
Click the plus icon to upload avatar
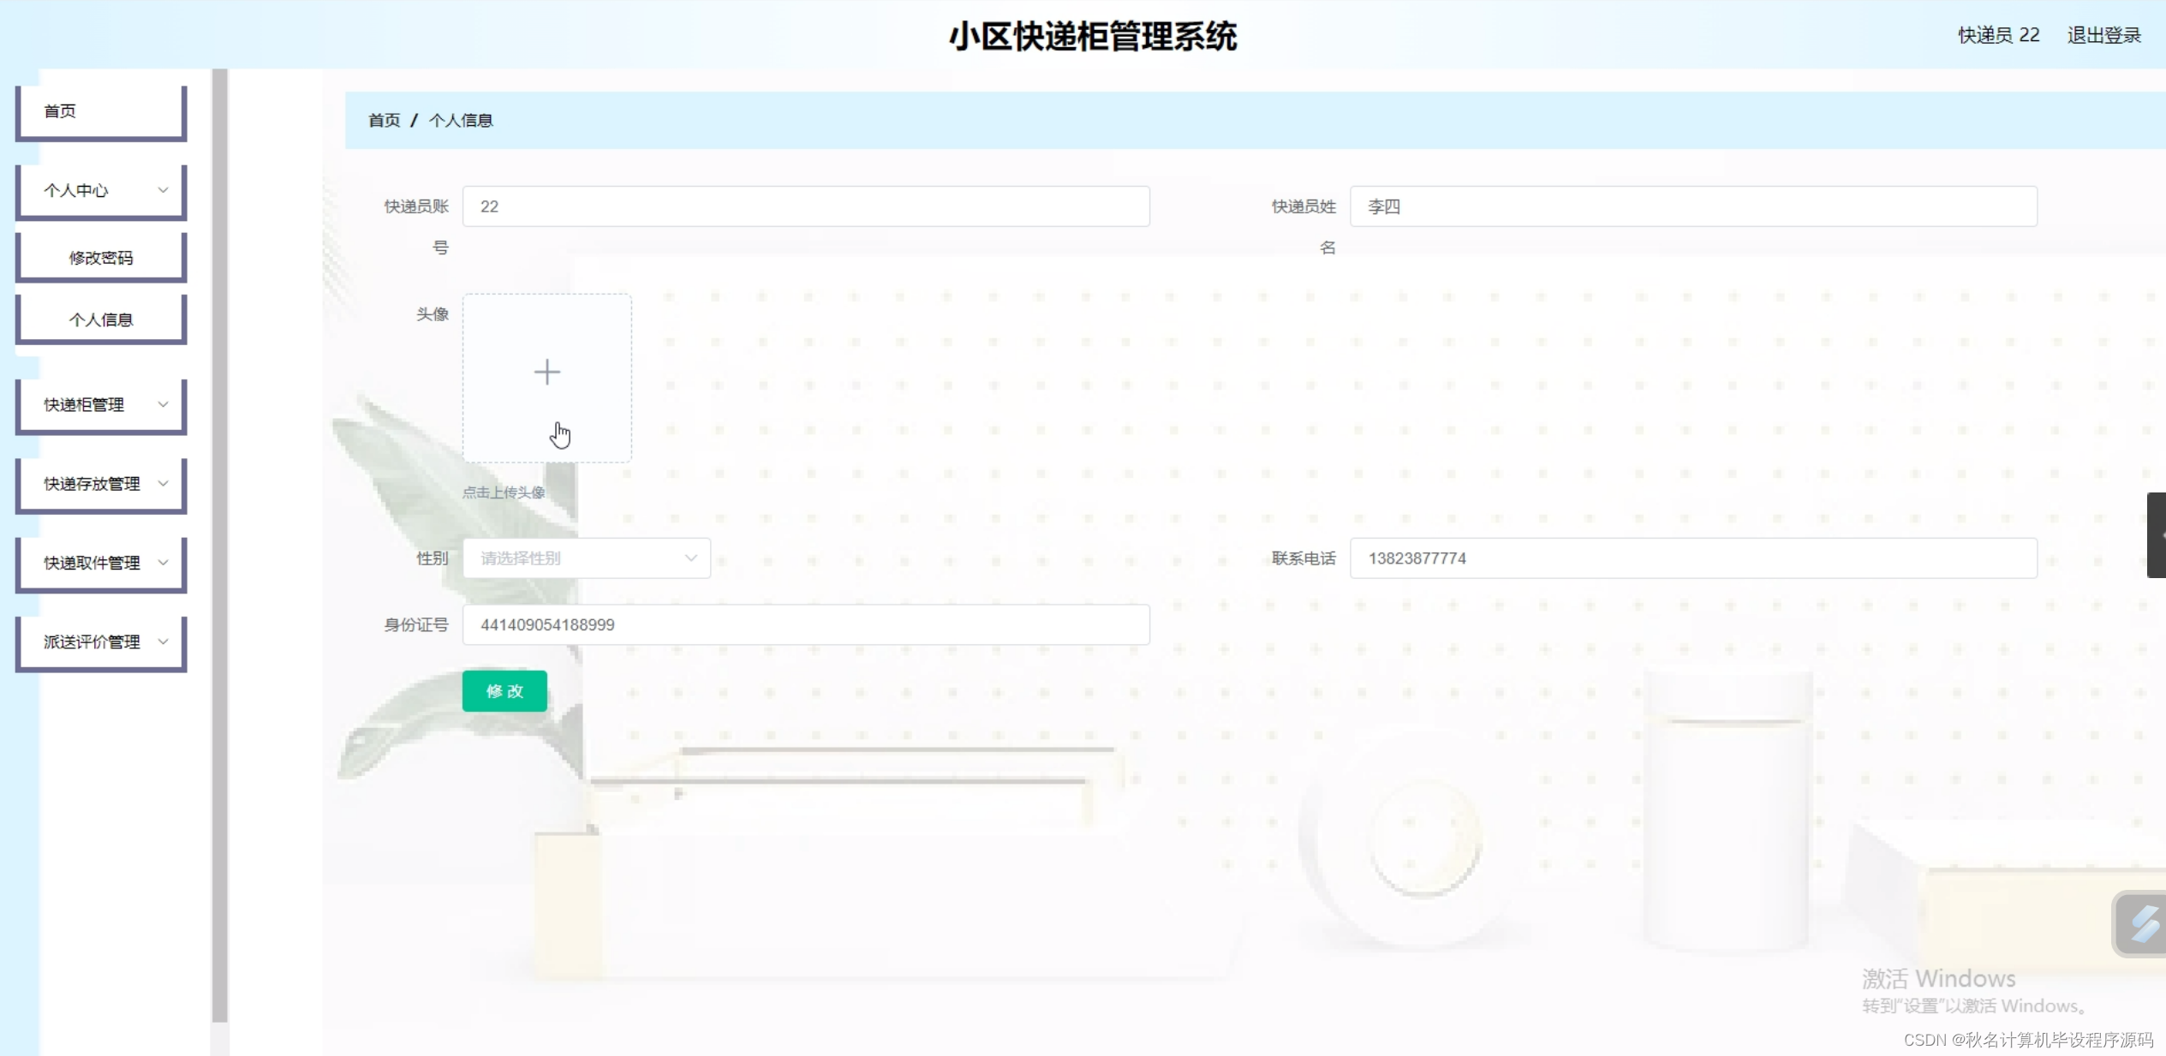click(546, 373)
